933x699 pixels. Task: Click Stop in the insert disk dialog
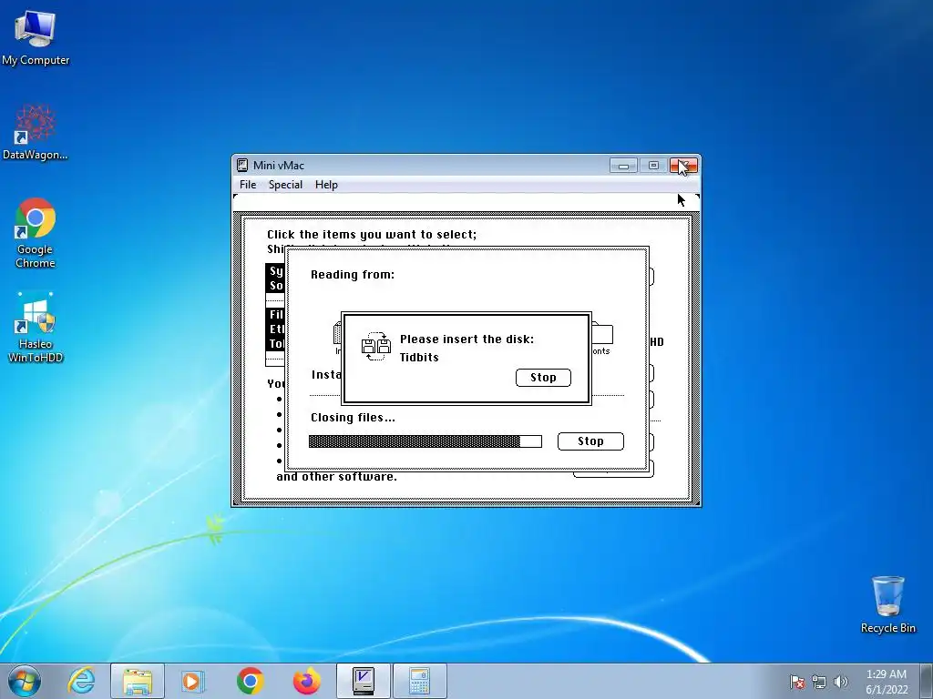[x=543, y=378]
